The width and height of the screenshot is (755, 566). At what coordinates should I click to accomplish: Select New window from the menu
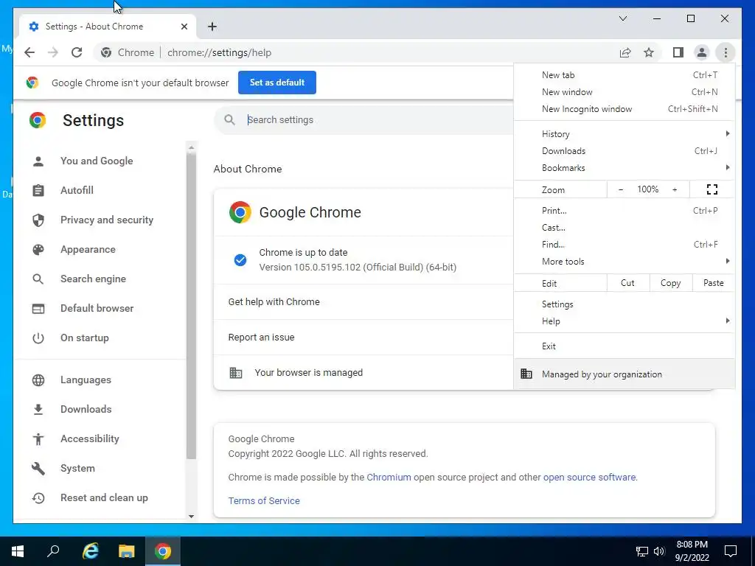click(x=624, y=92)
